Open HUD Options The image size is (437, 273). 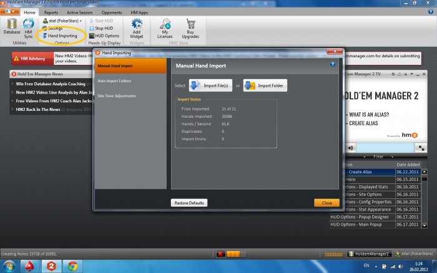(x=104, y=36)
